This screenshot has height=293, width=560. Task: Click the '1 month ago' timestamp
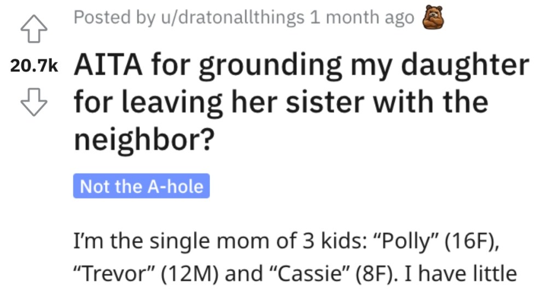pos(362,17)
